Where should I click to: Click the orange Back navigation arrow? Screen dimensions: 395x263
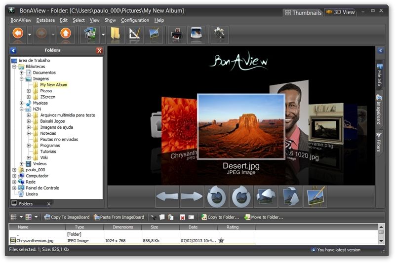pyautogui.click(x=18, y=34)
